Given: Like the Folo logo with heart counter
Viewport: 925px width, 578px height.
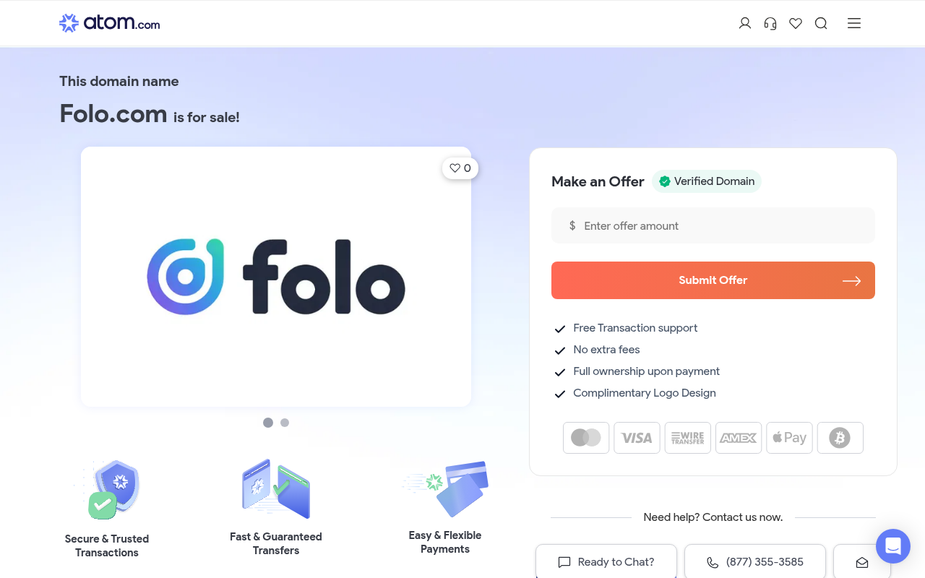Looking at the screenshot, I should click(x=460, y=168).
